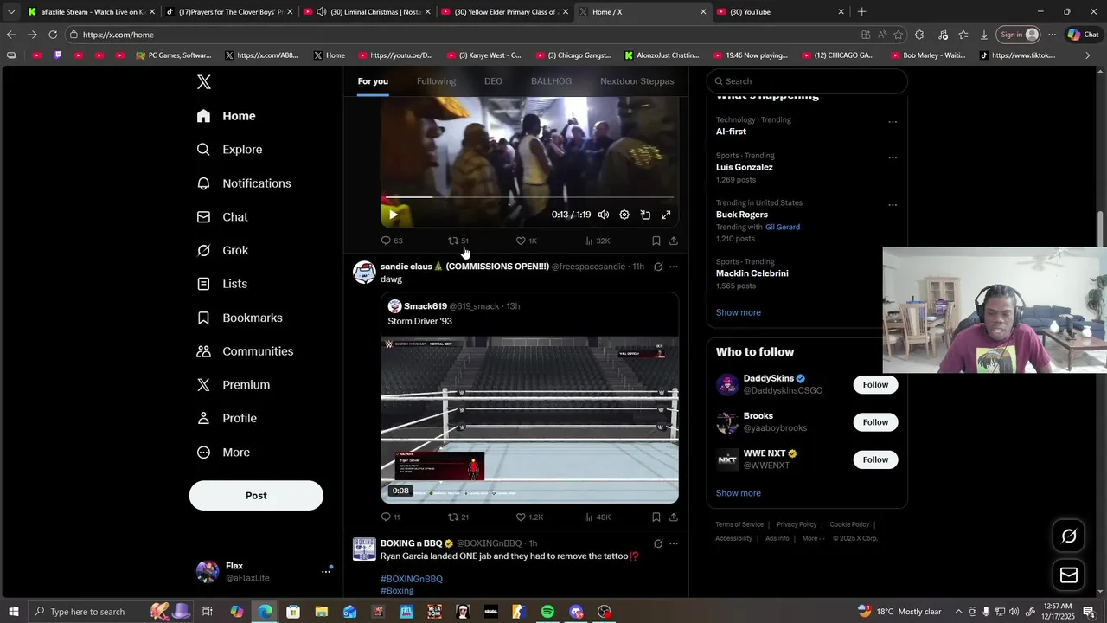Like the post with 1.2K likes
This screenshot has width=1107, height=623.
point(529,517)
